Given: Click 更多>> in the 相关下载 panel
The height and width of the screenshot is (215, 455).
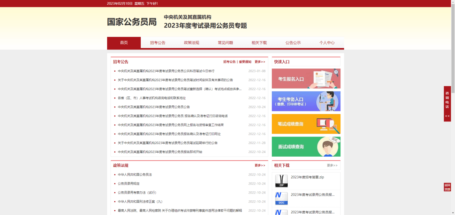Looking at the screenshot, I should coord(332,166).
